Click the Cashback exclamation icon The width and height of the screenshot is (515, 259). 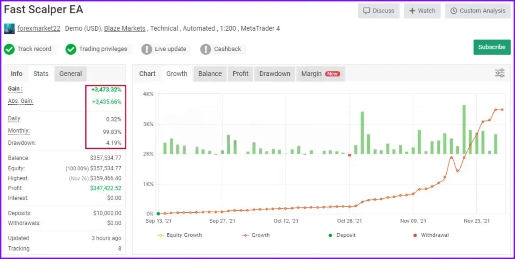[206, 49]
